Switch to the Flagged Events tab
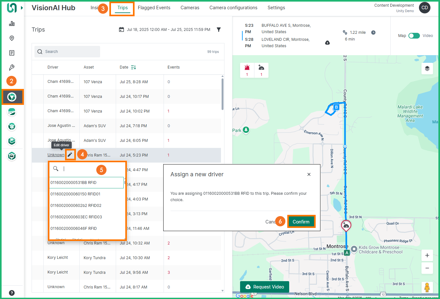Image resolution: width=440 pixels, height=299 pixels. [154, 7]
